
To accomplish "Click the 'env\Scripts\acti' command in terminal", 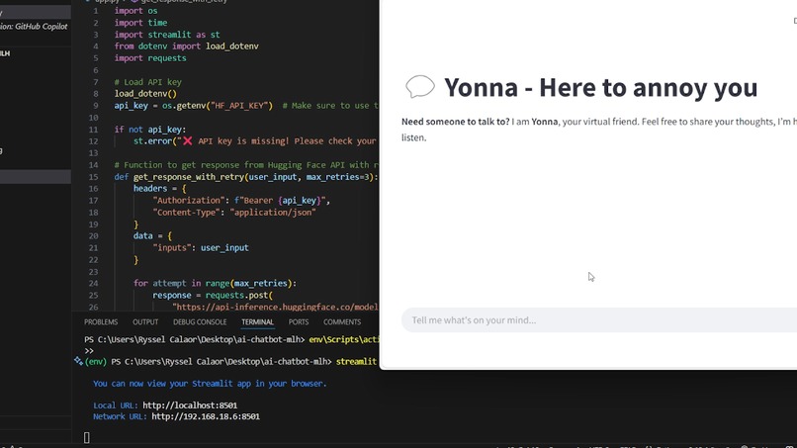I will point(343,339).
